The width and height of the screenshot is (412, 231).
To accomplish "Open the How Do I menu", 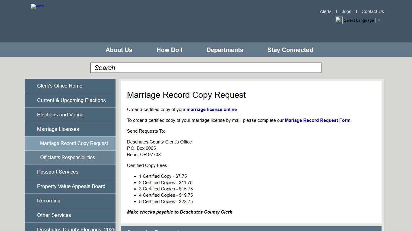I will tap(169, 50).
